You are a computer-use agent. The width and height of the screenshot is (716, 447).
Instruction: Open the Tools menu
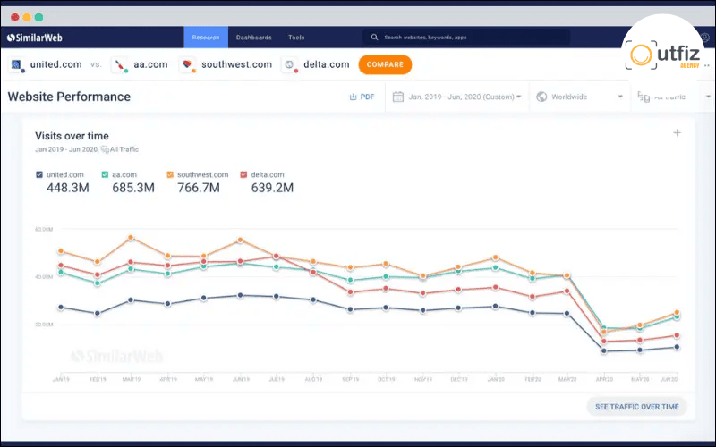296,38
